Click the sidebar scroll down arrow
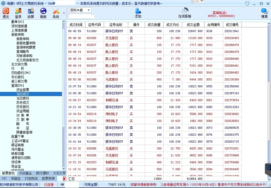Viewport: 271px width, 188px height. (x=64, y=168)
